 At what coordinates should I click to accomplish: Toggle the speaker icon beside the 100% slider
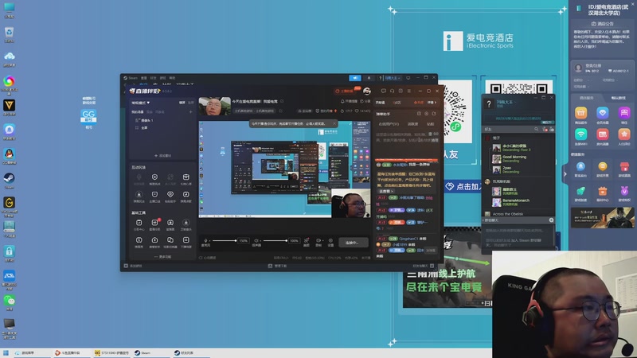256,241
